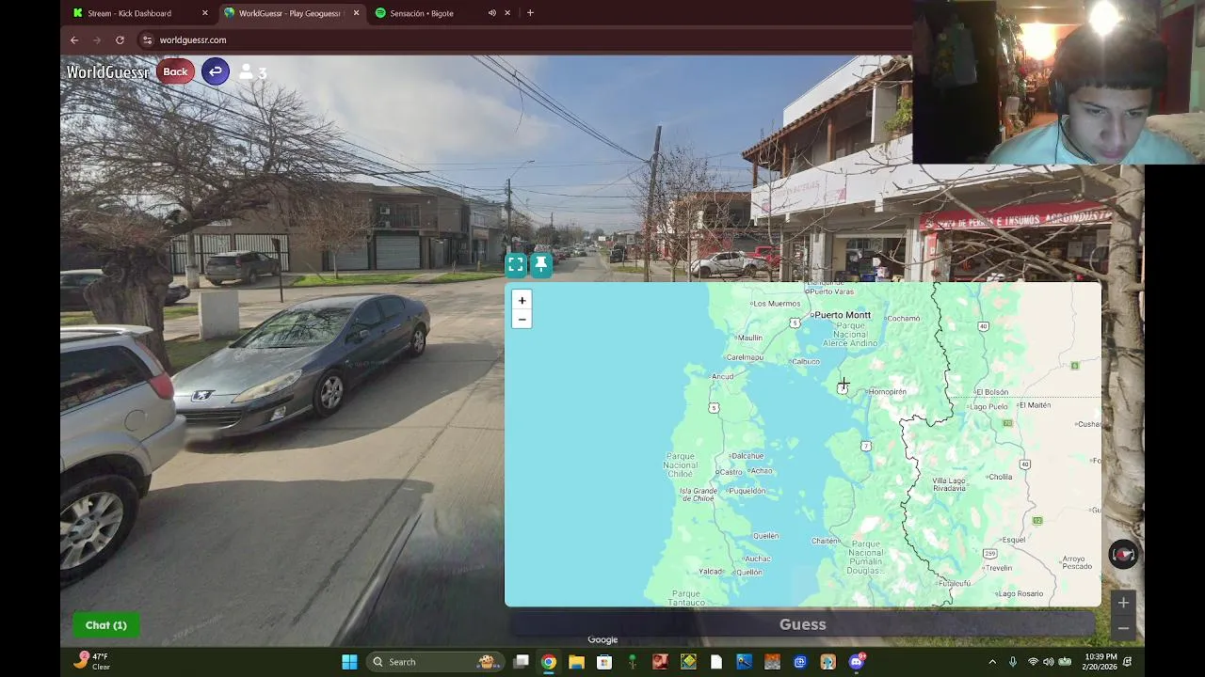Image resolution: width=1205 pixels, height=677 pixels.
Task: Click Cochamó label on the map
Action: tap(904, 318)
